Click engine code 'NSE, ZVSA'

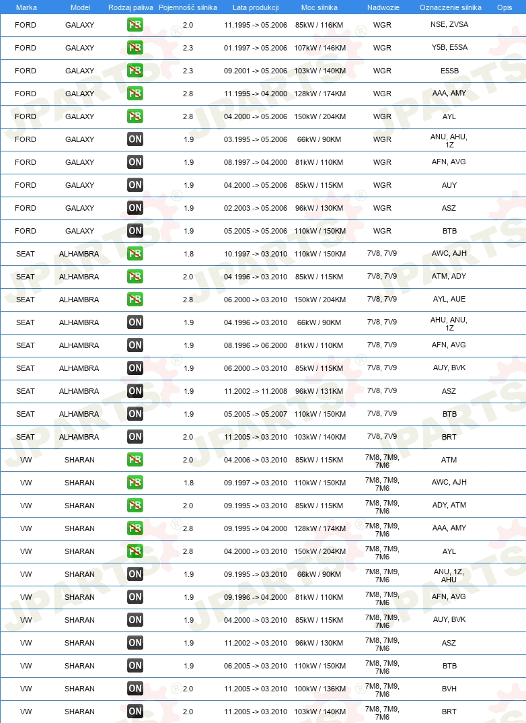[x=449, y=24]
